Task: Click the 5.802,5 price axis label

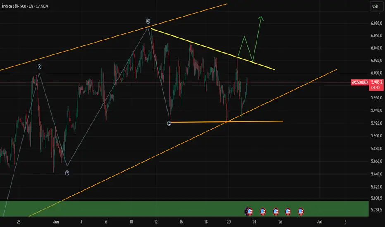Action: [x=376, y=198]
